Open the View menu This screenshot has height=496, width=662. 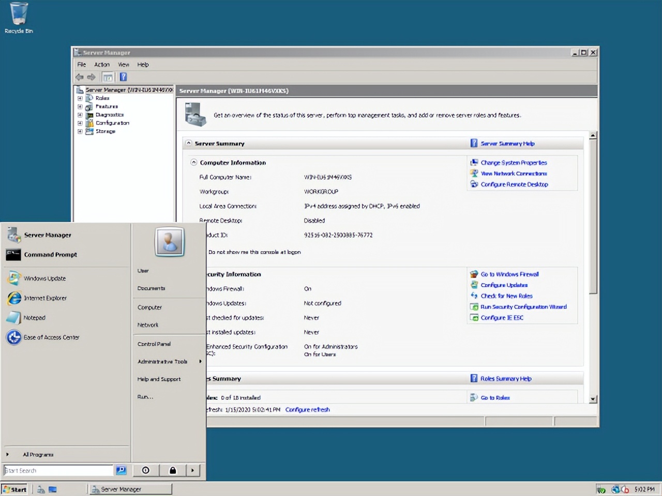pos(123,64)
